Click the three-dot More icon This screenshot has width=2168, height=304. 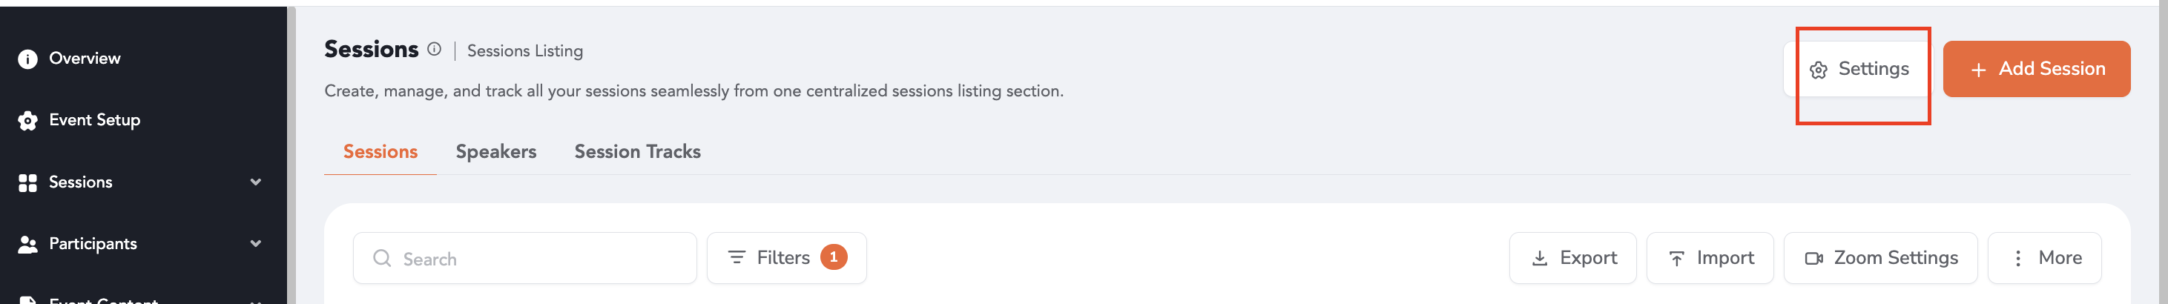(x=2017, y=259)
